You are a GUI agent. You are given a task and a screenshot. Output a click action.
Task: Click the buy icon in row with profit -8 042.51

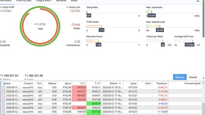tap(4, 87)
